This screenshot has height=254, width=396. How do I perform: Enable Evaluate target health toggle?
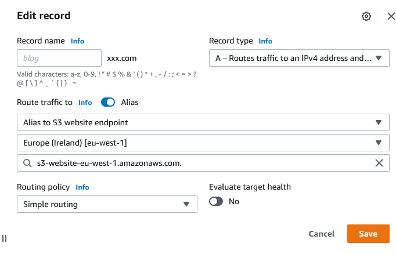coord(216,201)
